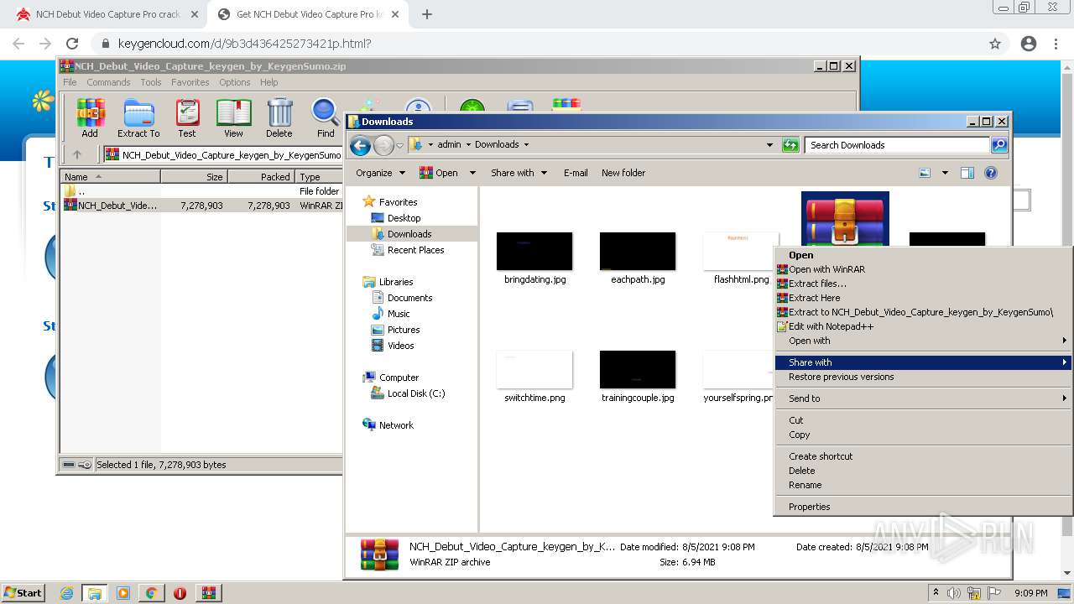Click Internet Explorer icon in taskbar
The width and height of the screenshot is (1074, 604).
[x=66, y=593]
